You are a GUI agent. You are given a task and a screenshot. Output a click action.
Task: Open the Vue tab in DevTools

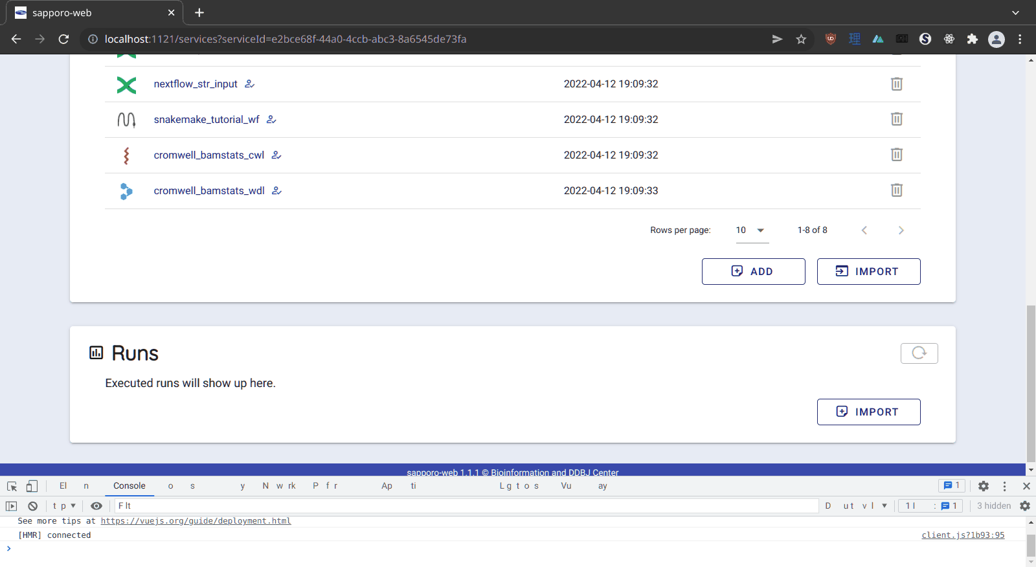pos(567,486)
